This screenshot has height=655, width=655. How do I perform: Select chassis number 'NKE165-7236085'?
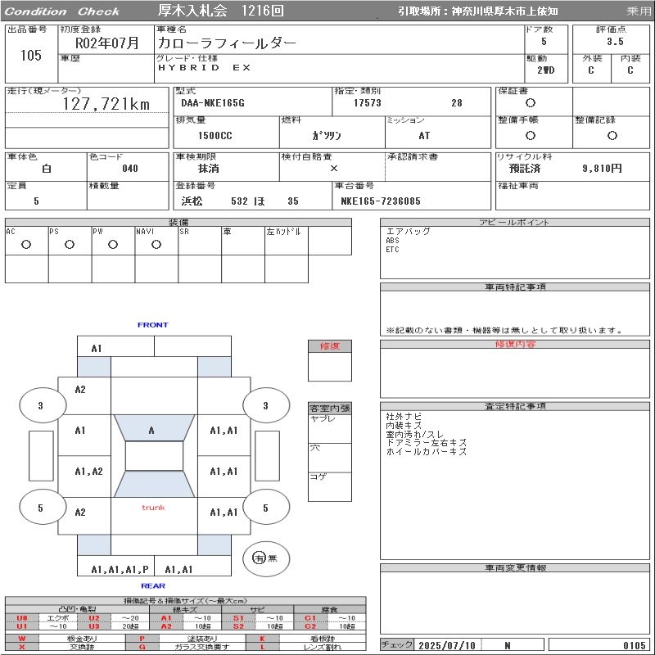click(x=381, y=201)
